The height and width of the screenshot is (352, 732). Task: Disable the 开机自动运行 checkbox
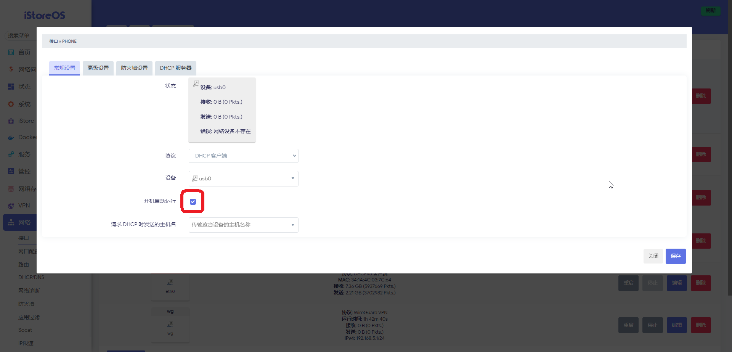pyautogui.click(x=193, y=201)
